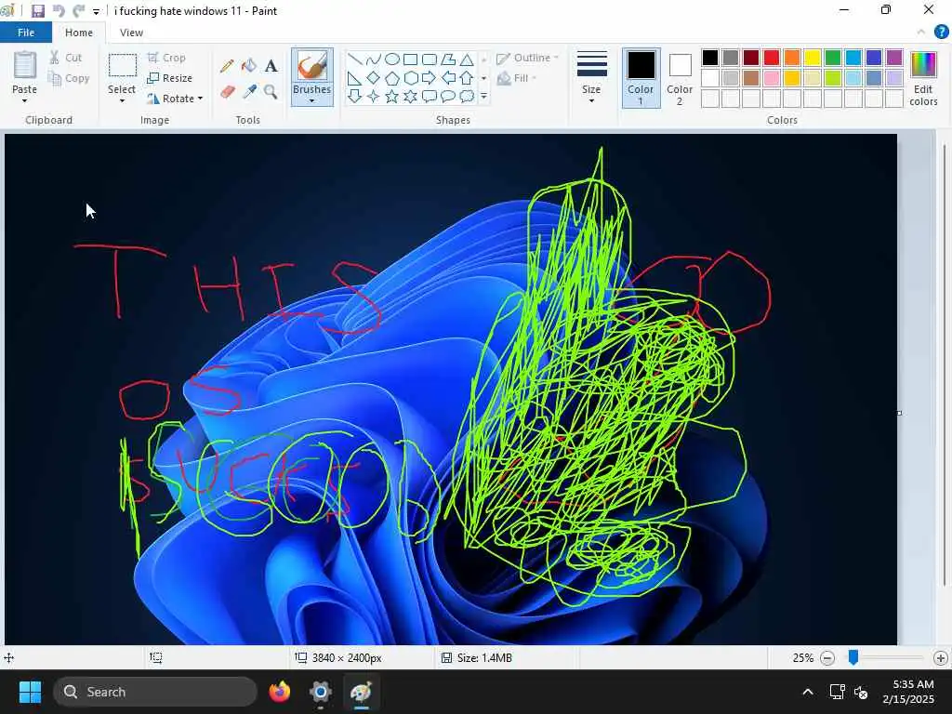Choose the Right arrow shape
952x714 pixels.
pyautogui.click(x=430, y=78)
